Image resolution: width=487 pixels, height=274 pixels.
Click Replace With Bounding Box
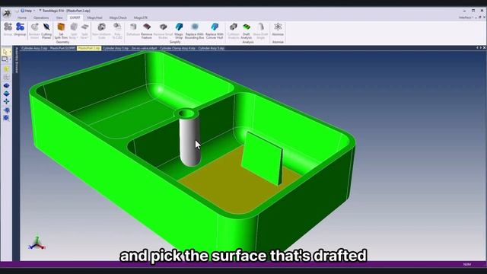pyautogui.click(x=195, y=31)
